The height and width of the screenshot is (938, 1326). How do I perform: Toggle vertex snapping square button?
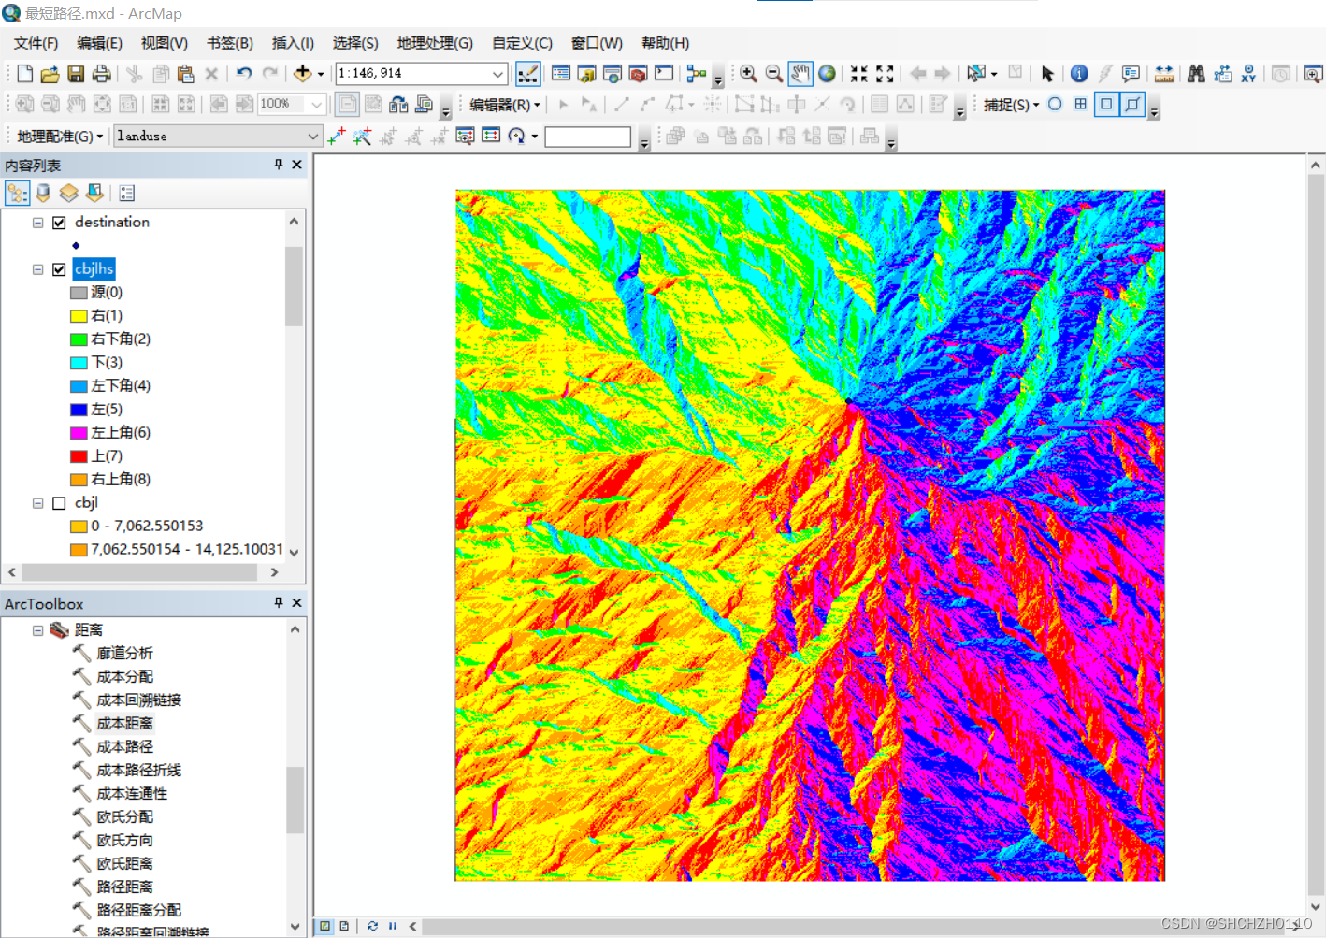[x=1106, y=104]
